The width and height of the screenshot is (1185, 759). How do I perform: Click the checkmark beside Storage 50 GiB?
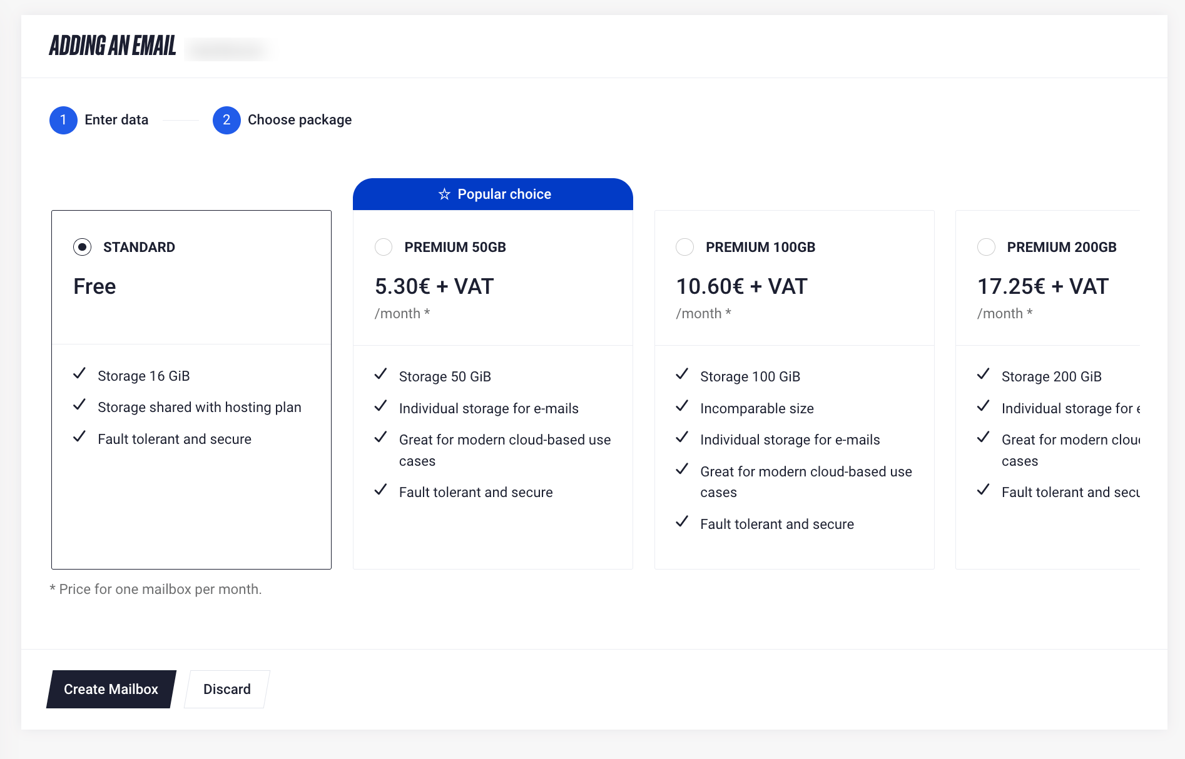coord(380,374)
